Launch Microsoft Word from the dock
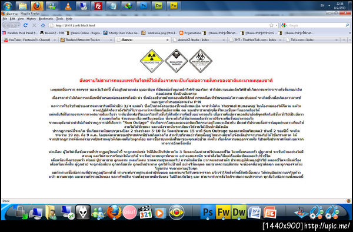Image resolution: width=353 pixels, height=232 pixels. (x=254, y=213)
